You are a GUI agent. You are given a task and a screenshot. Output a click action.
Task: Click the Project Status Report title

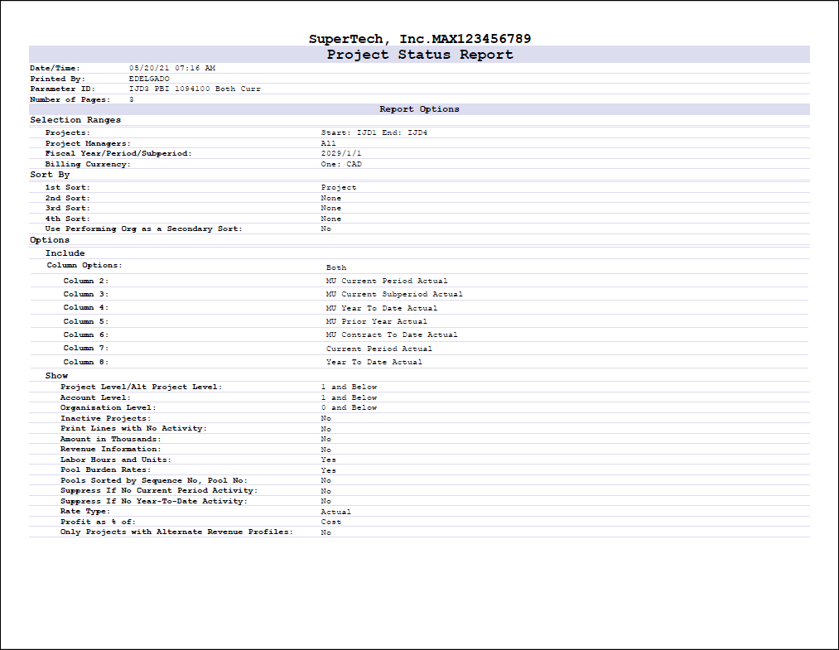[419, 55]
